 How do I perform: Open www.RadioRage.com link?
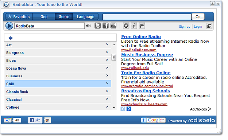[139, 50]
